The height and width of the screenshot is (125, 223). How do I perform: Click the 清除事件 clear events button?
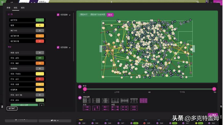[12, 108]
